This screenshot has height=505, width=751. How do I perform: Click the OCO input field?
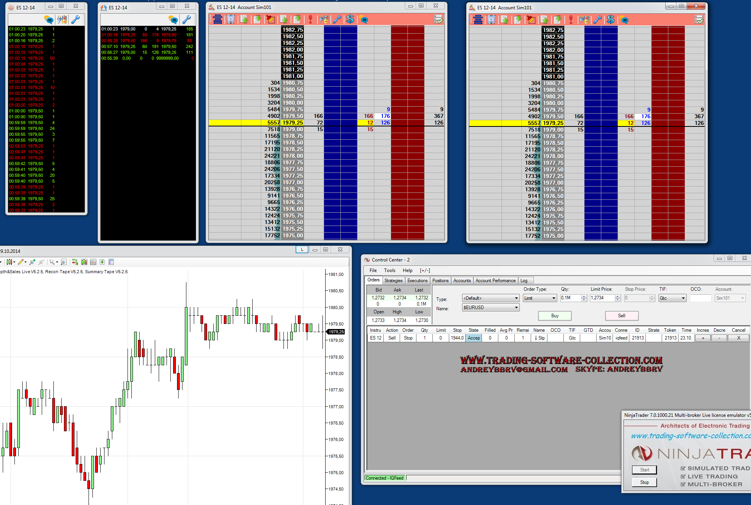700,298
